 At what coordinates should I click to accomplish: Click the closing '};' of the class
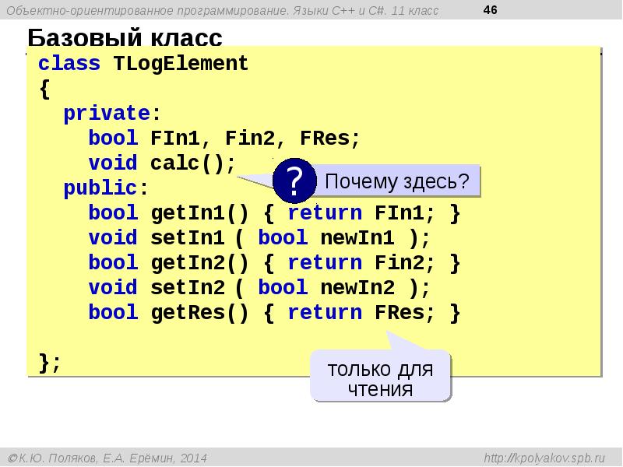coord(49,363)
